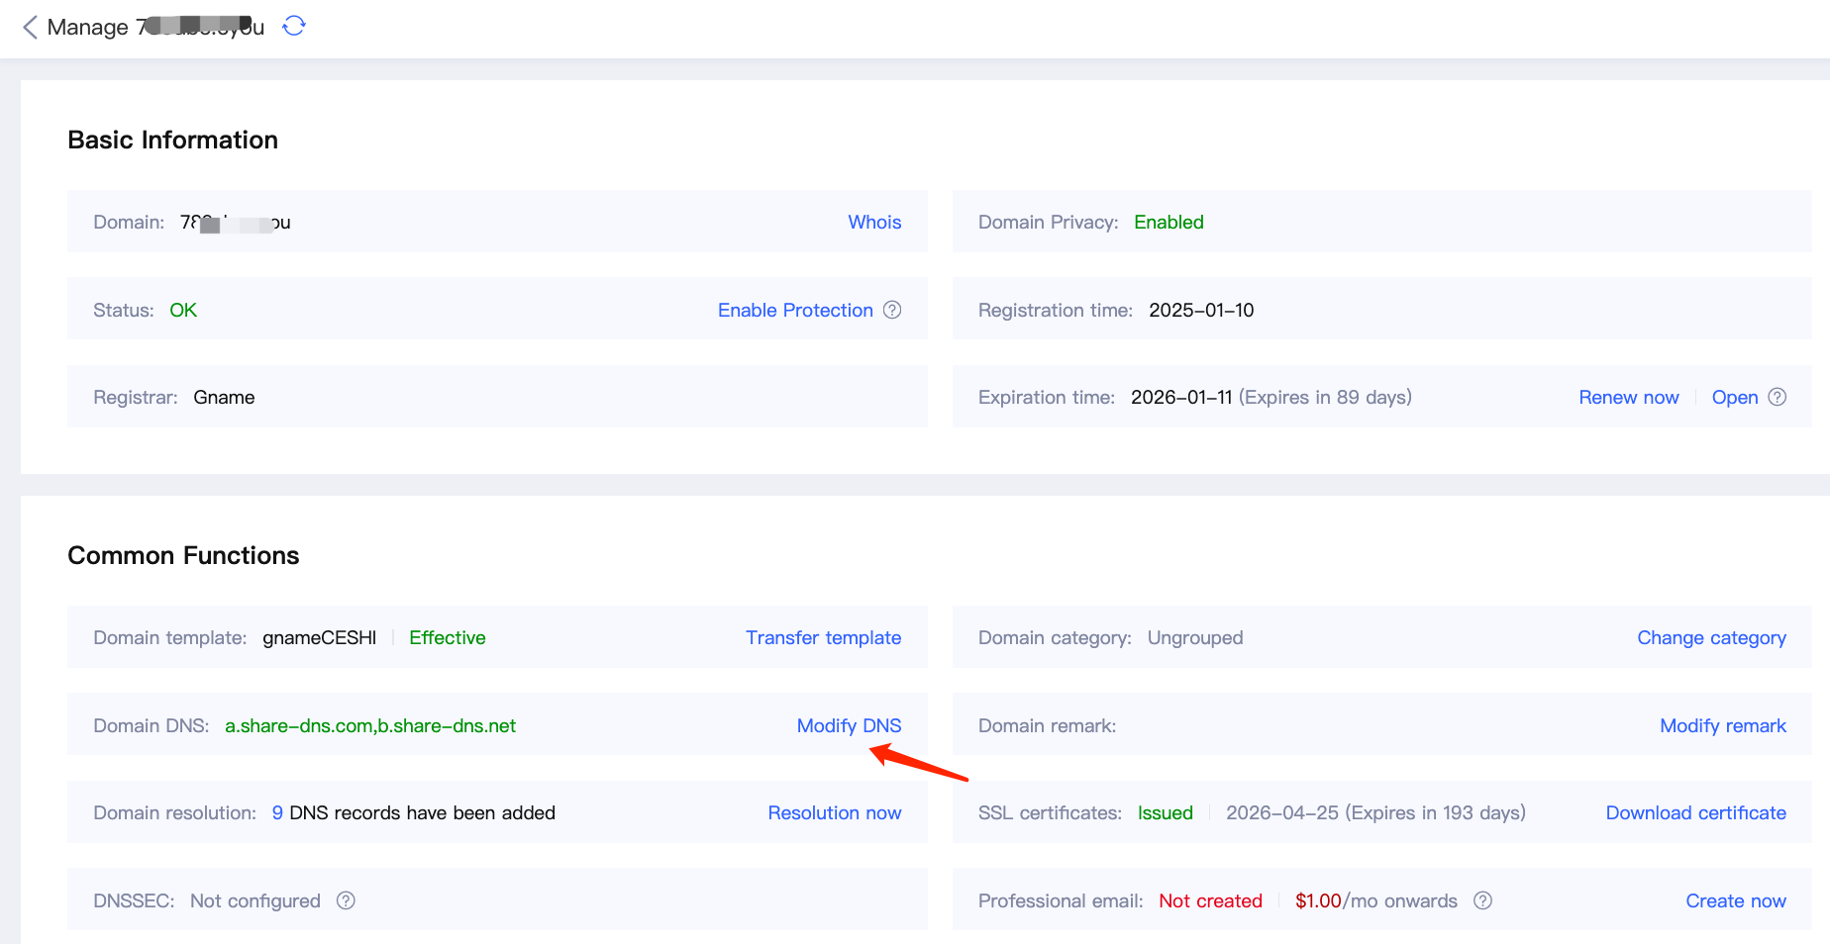Click the a.share-dns.com nameserver text
The height and width of the screenshot is (944, 1830).
pos(298,725)
